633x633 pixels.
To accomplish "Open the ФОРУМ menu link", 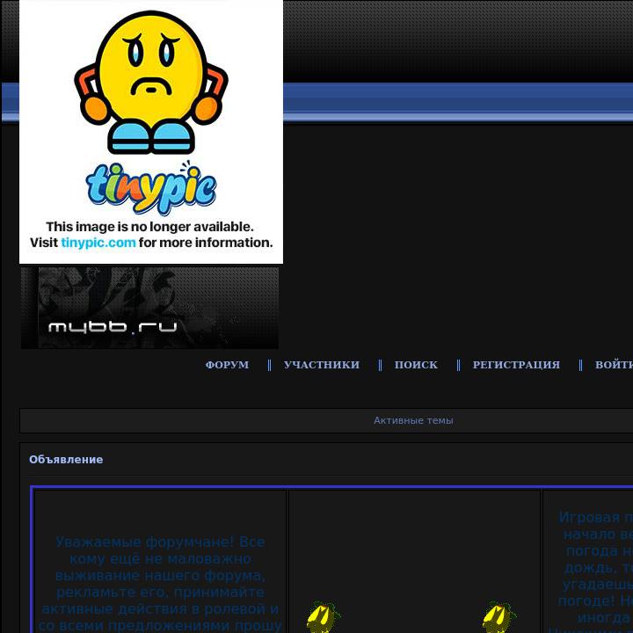I will (x=227, y=365).
